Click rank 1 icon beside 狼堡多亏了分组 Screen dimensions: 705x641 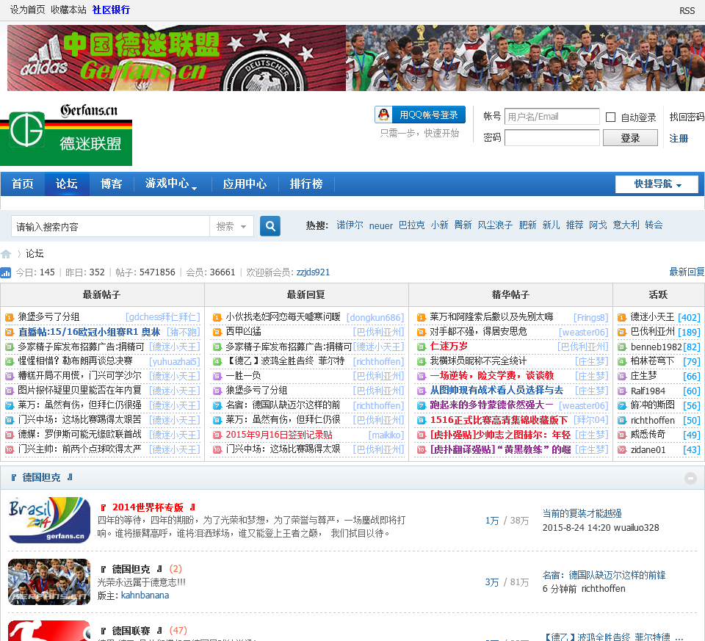[10, 318]
